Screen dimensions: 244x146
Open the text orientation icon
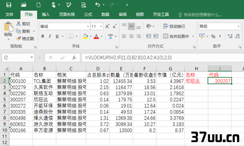click(x=149, y=26)
